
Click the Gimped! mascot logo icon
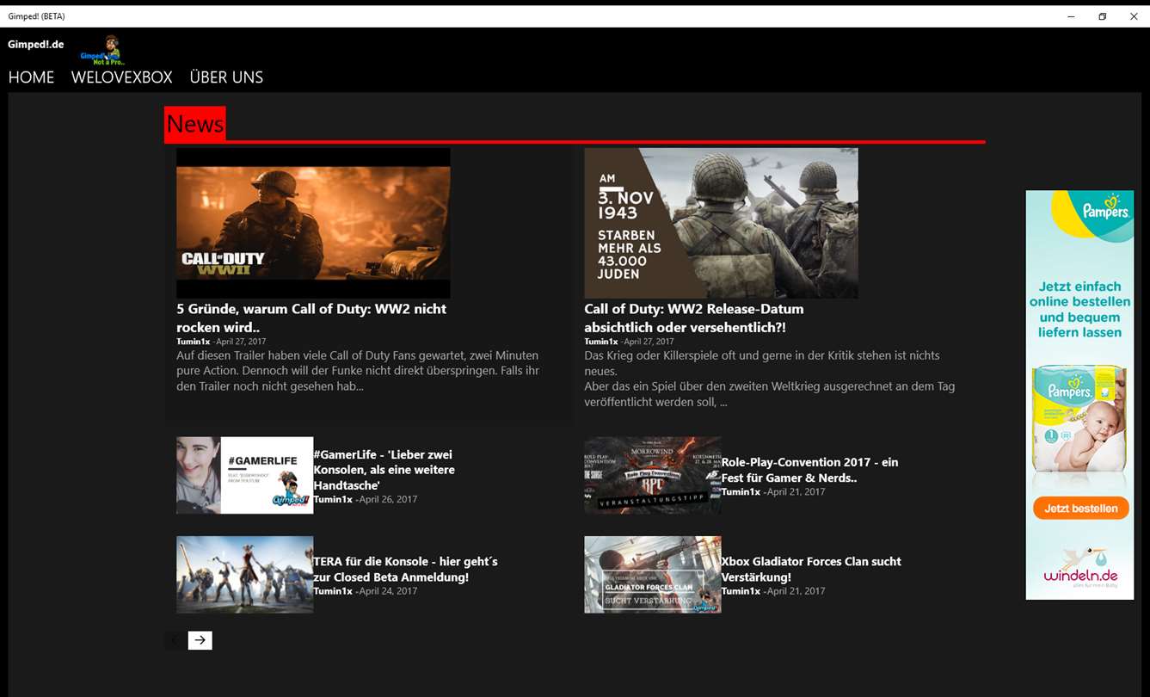point(102,51)
